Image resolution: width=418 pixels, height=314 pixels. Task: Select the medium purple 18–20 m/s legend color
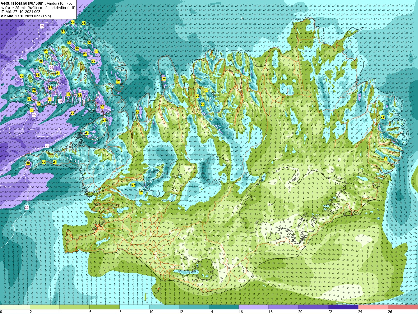point(283,307)
